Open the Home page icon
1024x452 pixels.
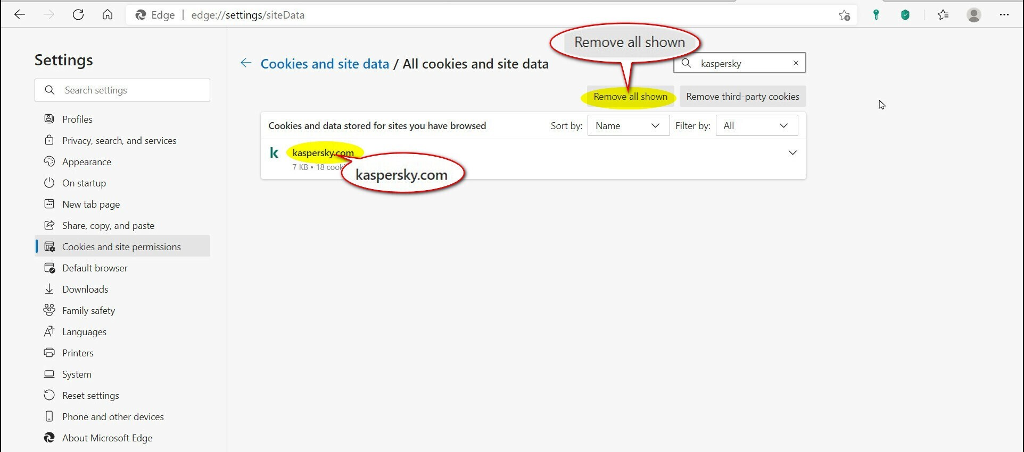click(x=108, y=15)
